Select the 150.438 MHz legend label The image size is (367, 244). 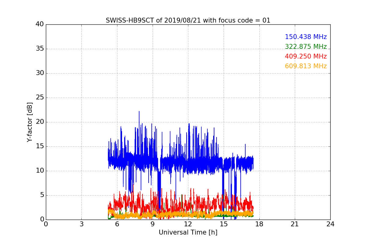pyautogui.click(x=306, y=37)
